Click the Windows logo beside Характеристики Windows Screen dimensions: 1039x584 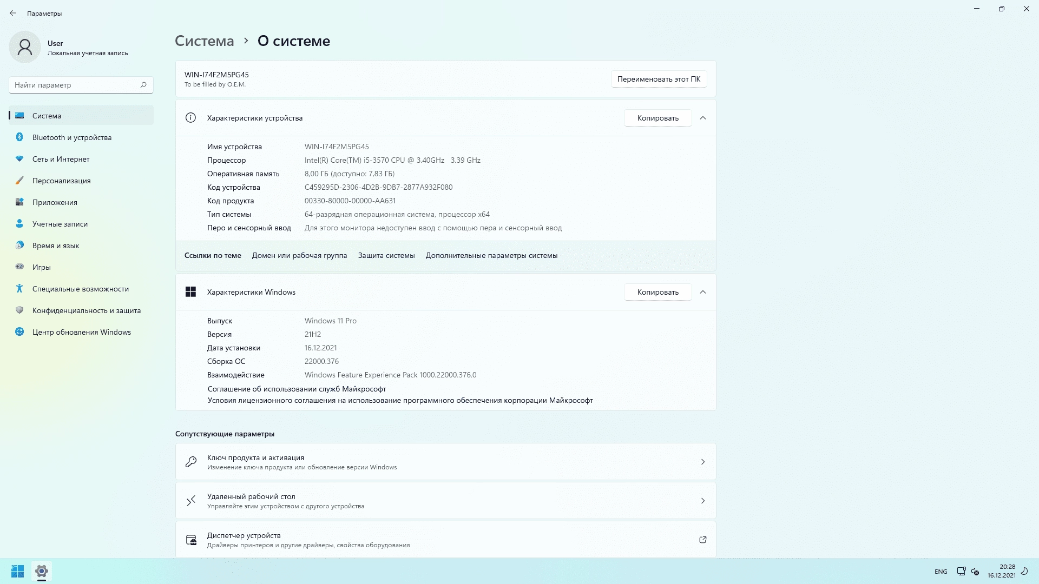point(190,291)
